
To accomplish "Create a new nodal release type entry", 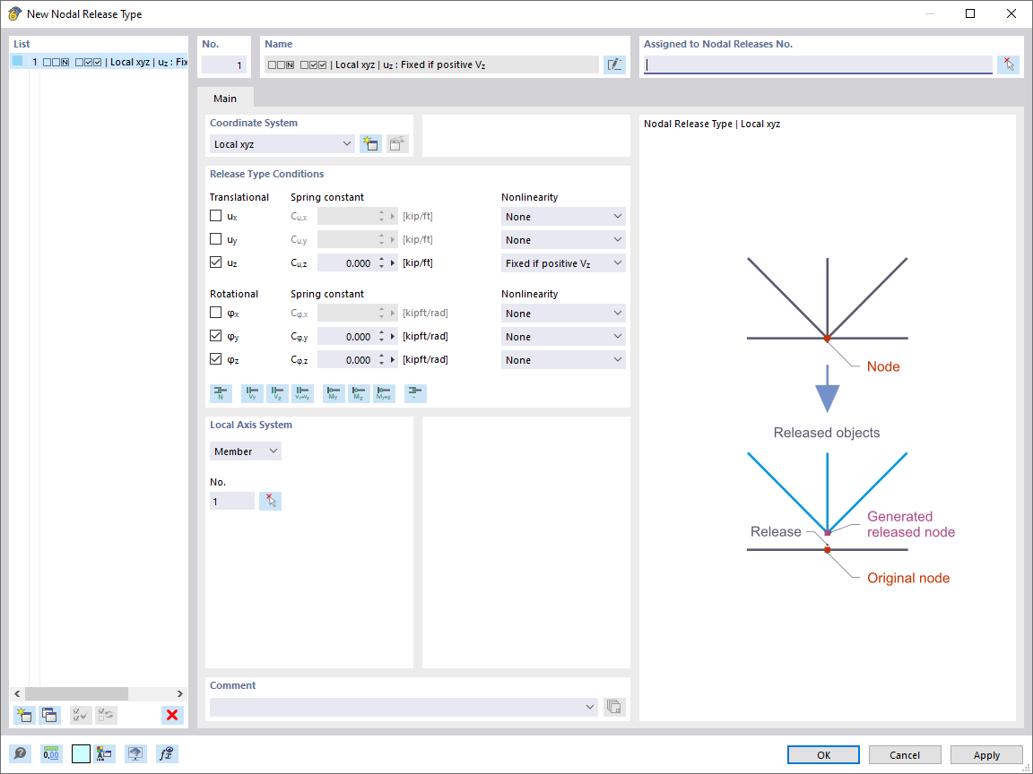I will pyautogui.click(x=24, y=715).
